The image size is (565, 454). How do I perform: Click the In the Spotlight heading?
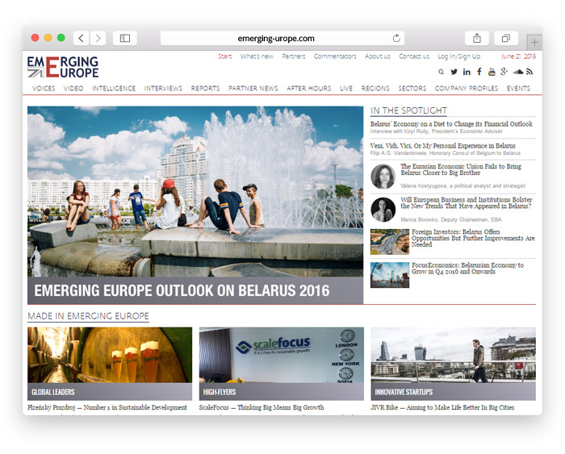tap(408, 110)
